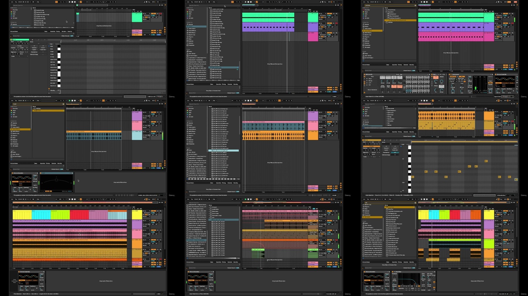Select Vibrato mode tab on Chorus-Ensemble, middle-left

[28, 182]
